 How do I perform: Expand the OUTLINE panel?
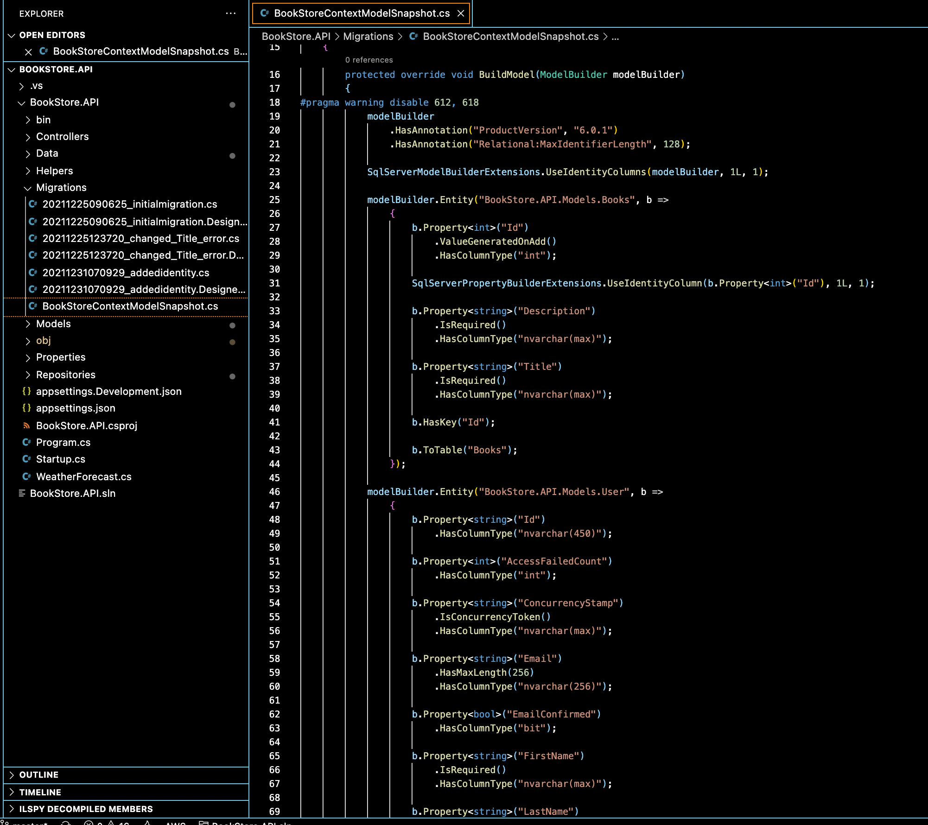point(12,775)
